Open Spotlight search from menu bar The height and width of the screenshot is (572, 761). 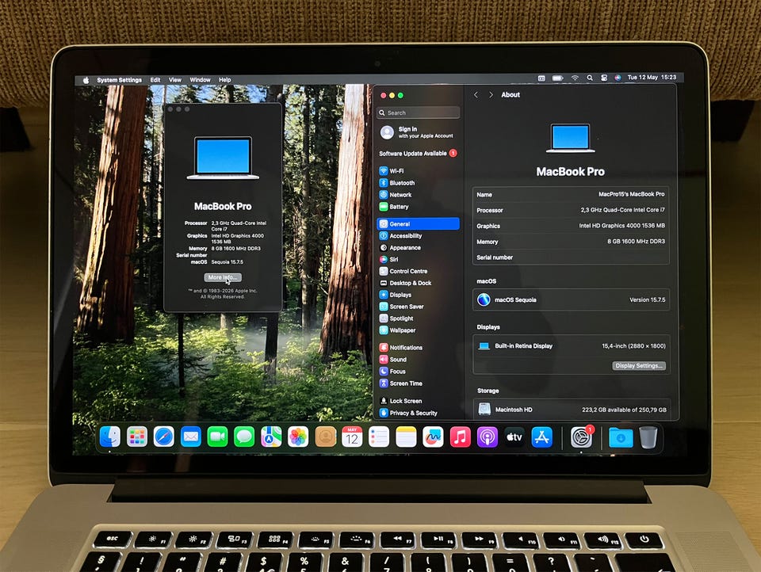pos(590,78)
